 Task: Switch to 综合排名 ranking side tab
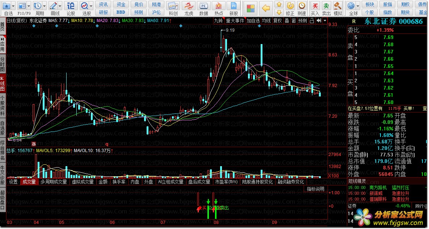pos(3,151)
